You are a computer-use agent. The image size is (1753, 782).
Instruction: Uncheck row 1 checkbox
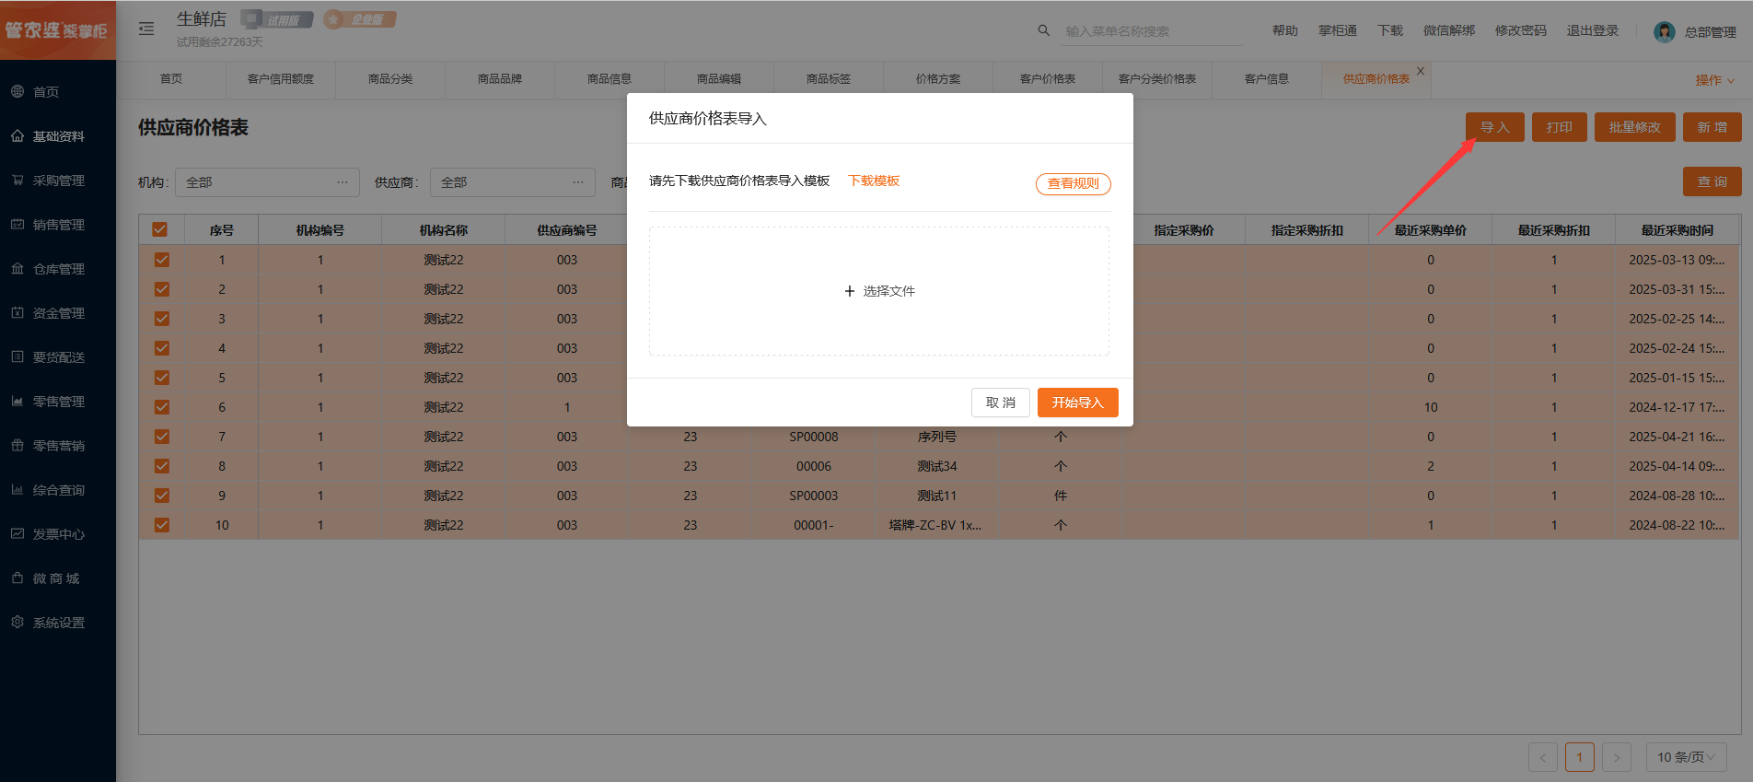(x=162, y=260)
